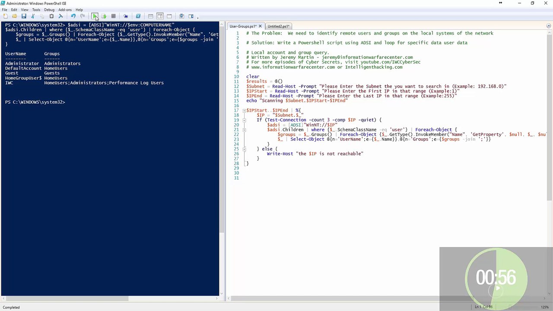Click the 'Completed' status bar text
This screenshot has width=553, height=311.
click(11, 308)
